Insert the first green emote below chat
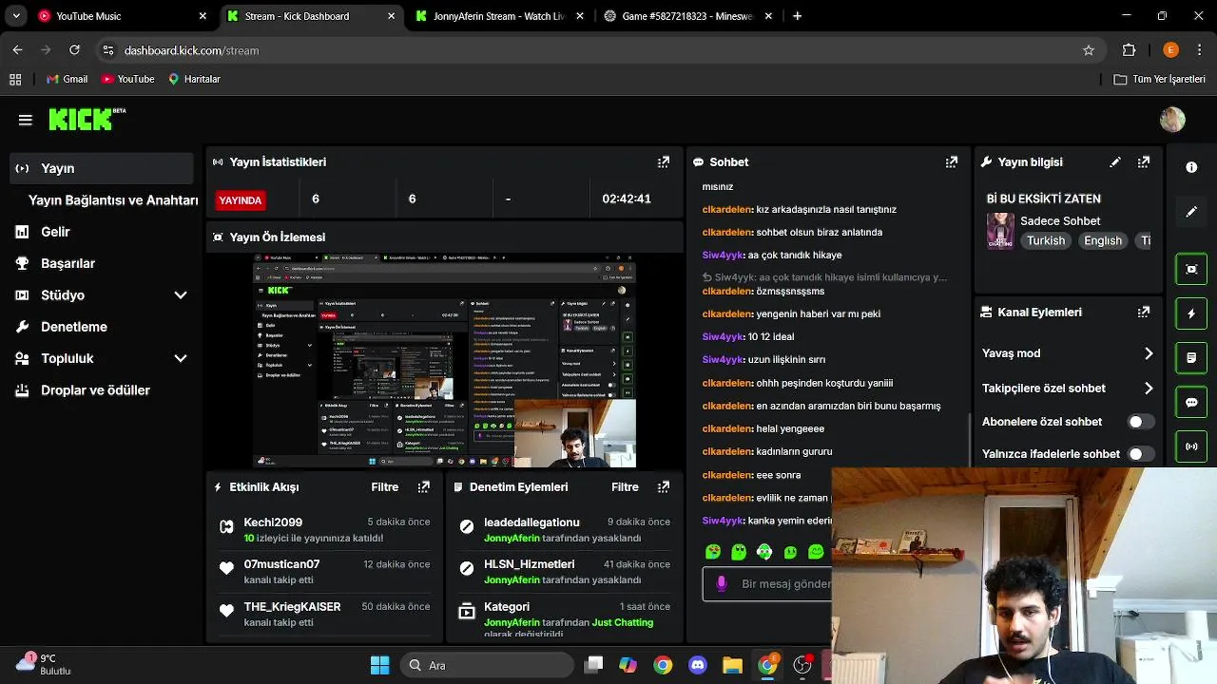The image size is (1217, 684). 713,552
